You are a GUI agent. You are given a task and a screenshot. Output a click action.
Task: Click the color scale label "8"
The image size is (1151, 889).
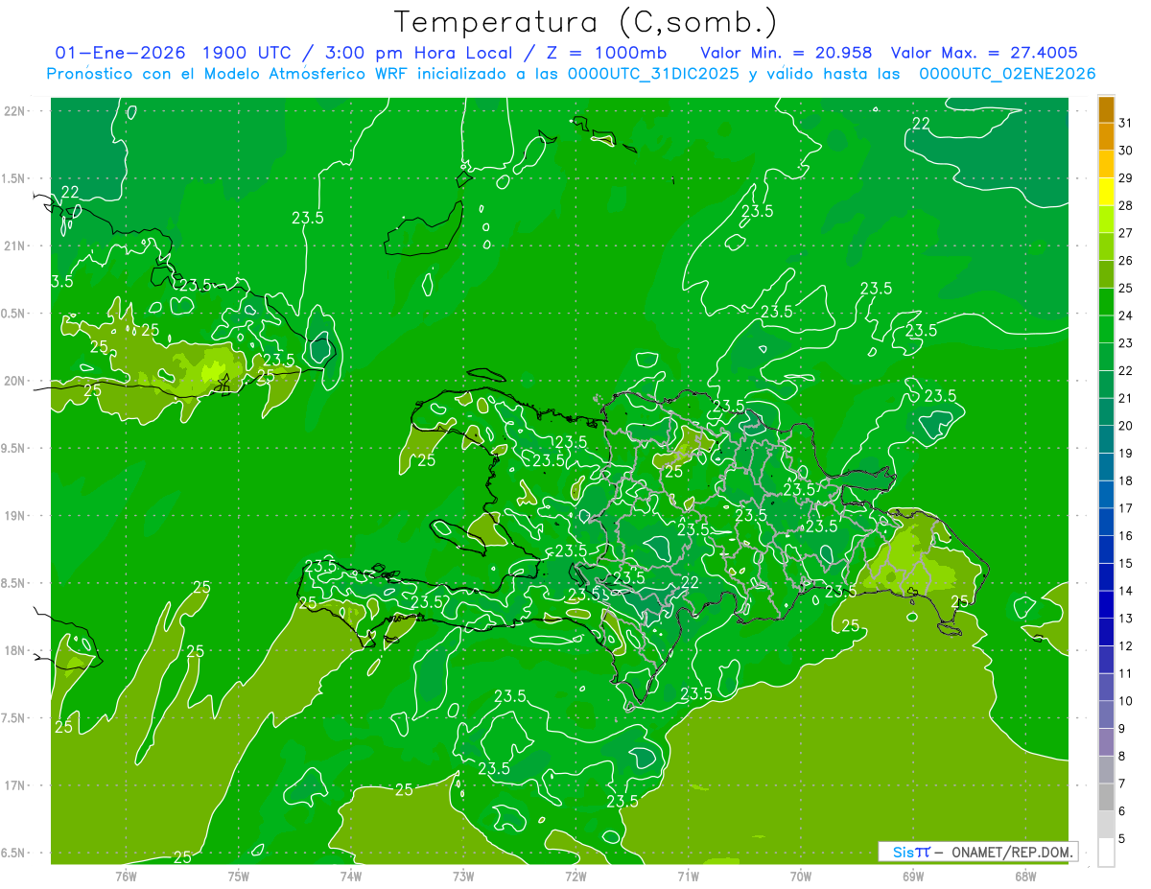pyautogui.click(x=1122, y=756)
